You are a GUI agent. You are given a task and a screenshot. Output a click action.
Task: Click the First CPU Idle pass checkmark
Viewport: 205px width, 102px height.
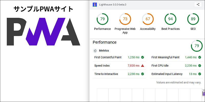click(x=200, y=66)
